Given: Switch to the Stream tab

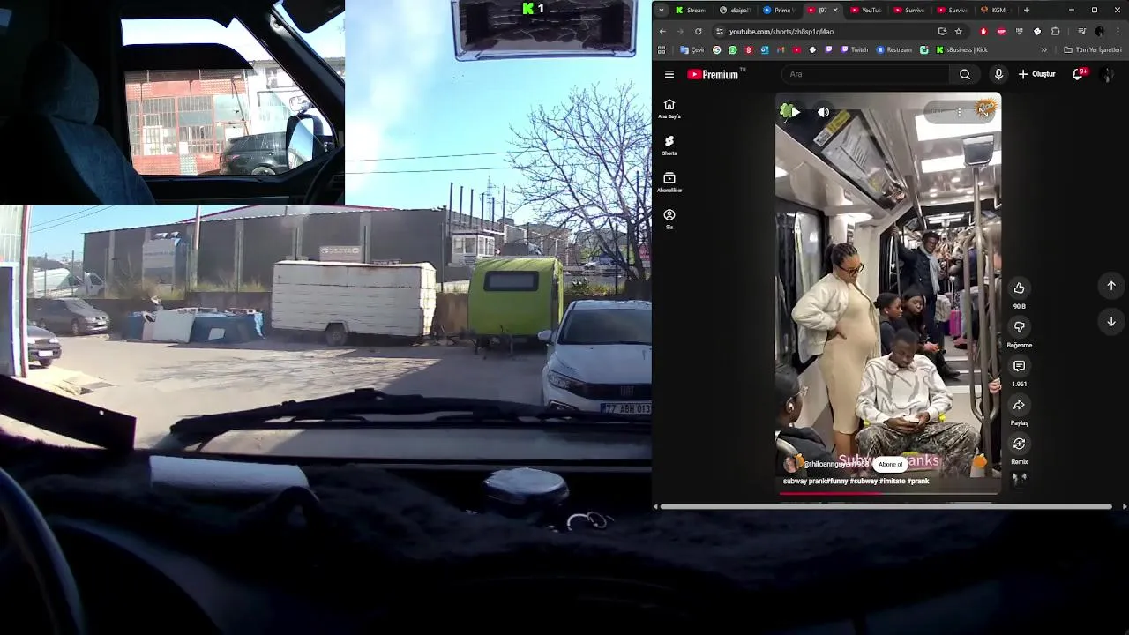Looking at the screenshot, I should [691, 11].
